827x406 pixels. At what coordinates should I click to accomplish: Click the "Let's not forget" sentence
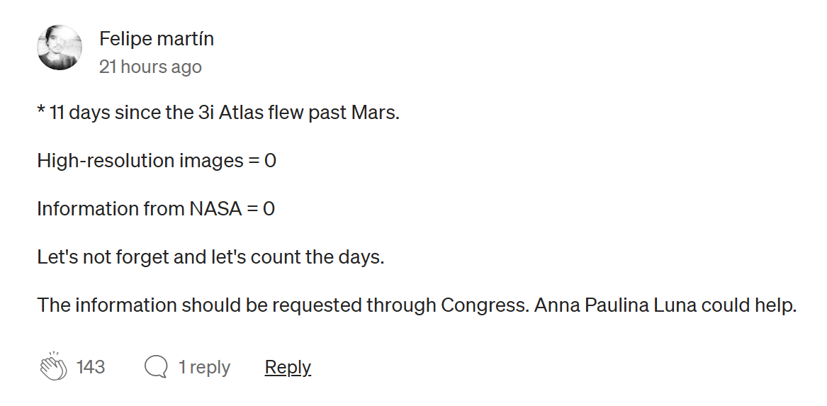pos(210,256)
